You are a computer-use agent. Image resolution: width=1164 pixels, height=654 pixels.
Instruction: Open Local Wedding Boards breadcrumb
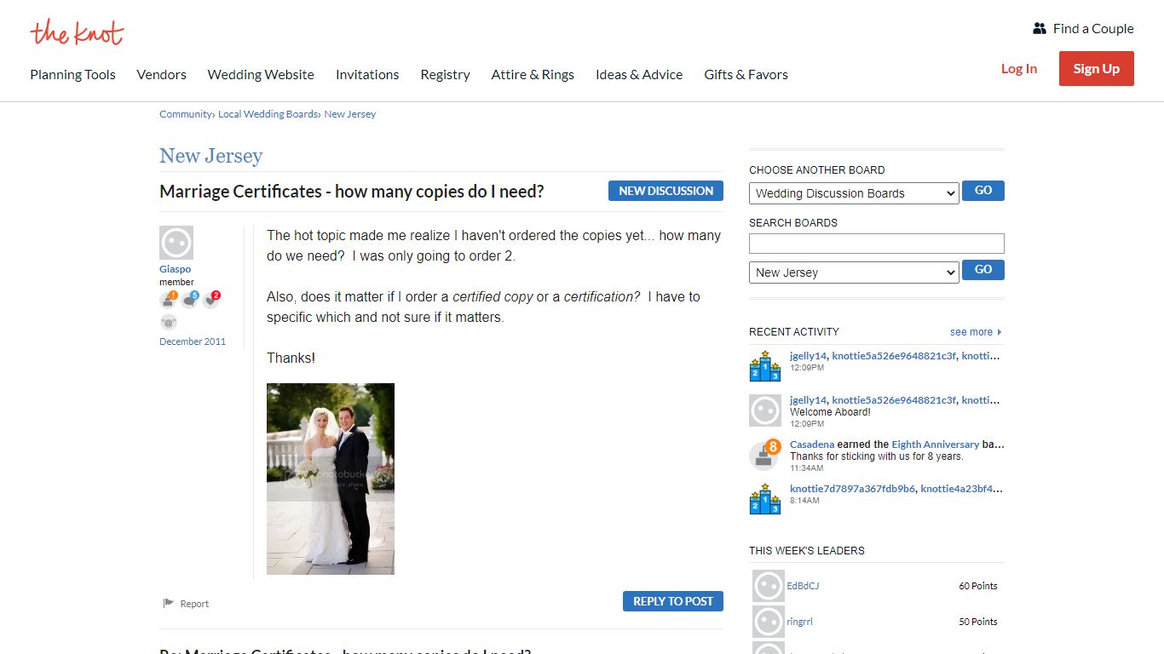268,114
